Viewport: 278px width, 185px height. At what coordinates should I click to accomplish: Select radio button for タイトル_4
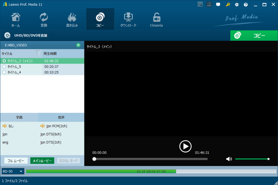click(x=4, y=72)
